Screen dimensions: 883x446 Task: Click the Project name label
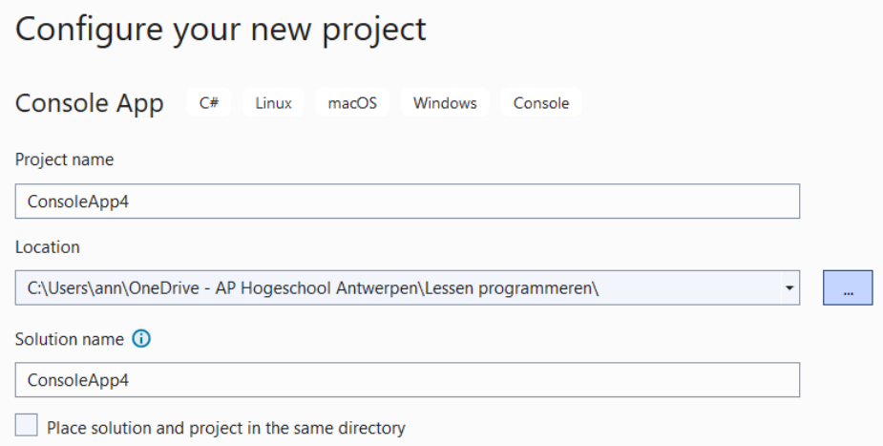pyautogui.click(x=64, y=159)
